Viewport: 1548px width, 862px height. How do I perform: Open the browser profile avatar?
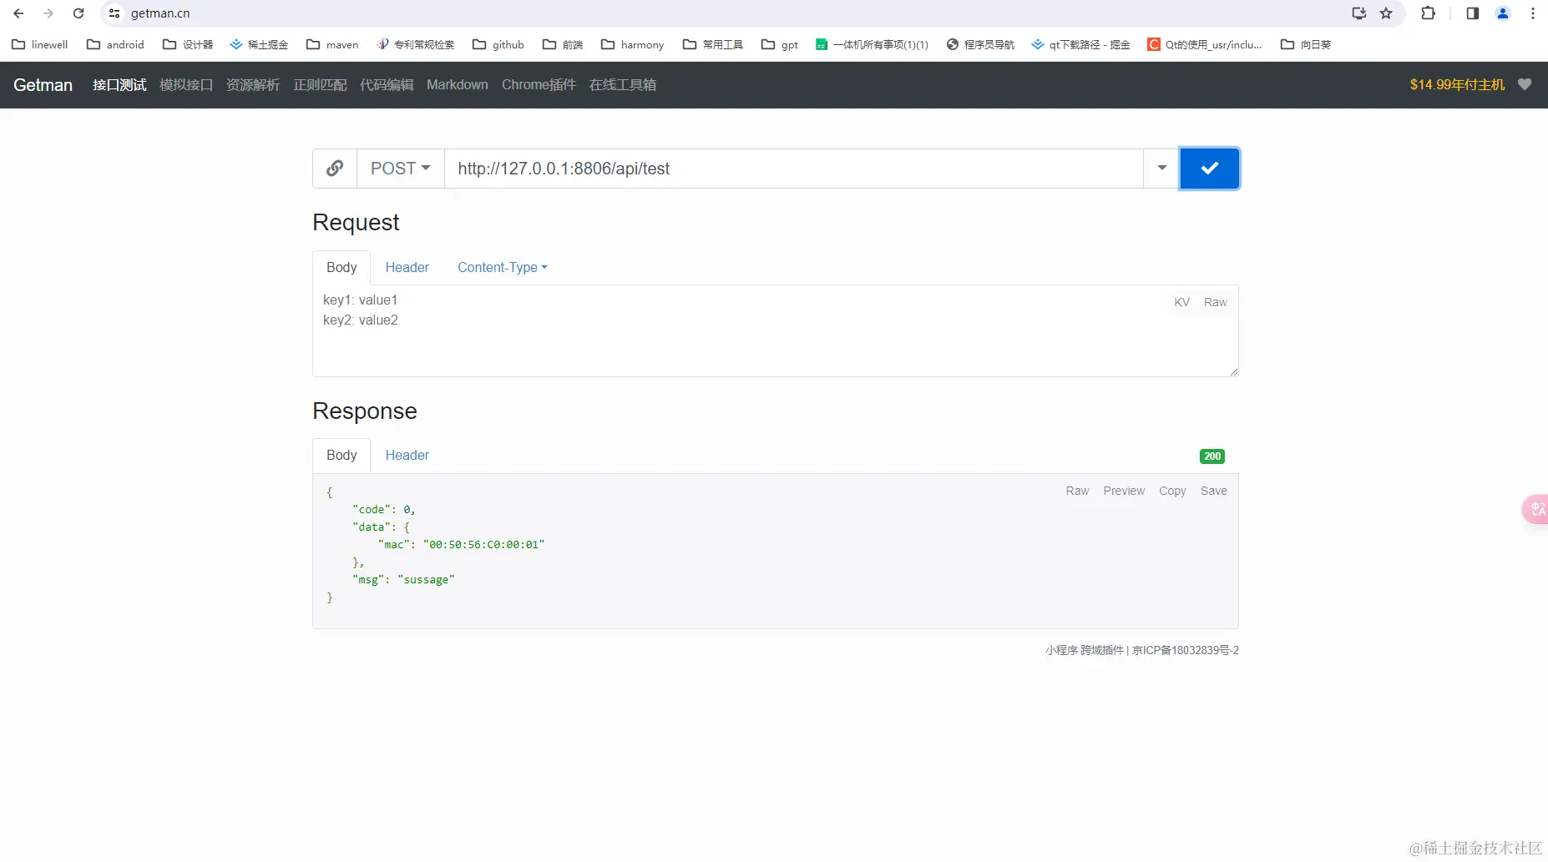click(1503, 13)
